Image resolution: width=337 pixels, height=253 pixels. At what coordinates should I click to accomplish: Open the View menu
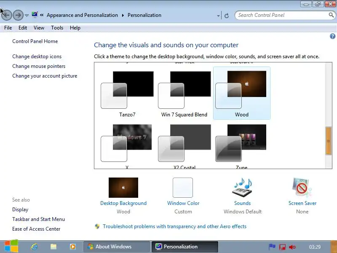pyautogui.click(x=39, y=28)
